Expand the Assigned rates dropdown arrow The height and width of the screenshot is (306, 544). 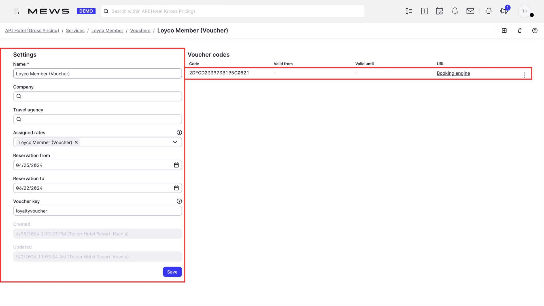pyautogui.click(x=175, y=142)
